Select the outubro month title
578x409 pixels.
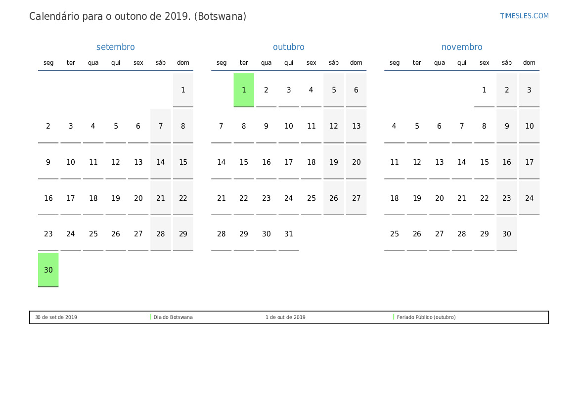click(288, 47)
